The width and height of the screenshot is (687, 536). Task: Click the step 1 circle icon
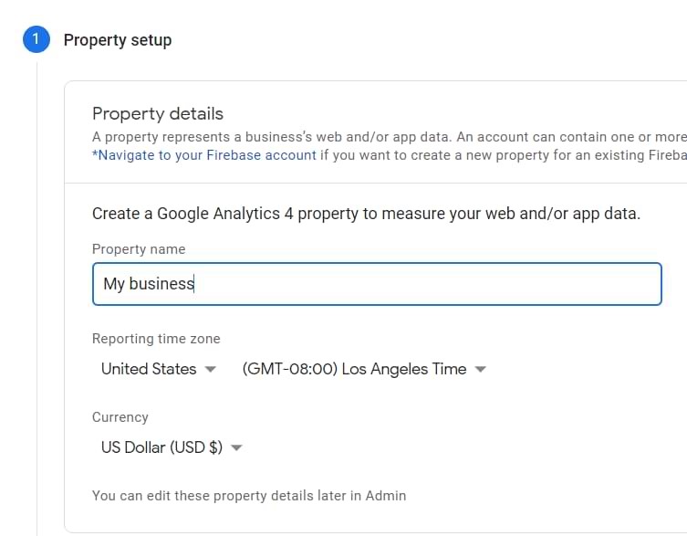click(x=36, y=40)
